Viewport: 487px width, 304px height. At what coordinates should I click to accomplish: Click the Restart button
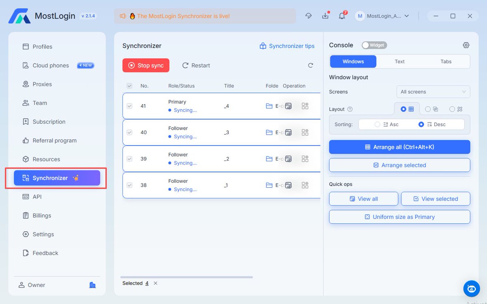pyautogui.click(x=196, y=65)
